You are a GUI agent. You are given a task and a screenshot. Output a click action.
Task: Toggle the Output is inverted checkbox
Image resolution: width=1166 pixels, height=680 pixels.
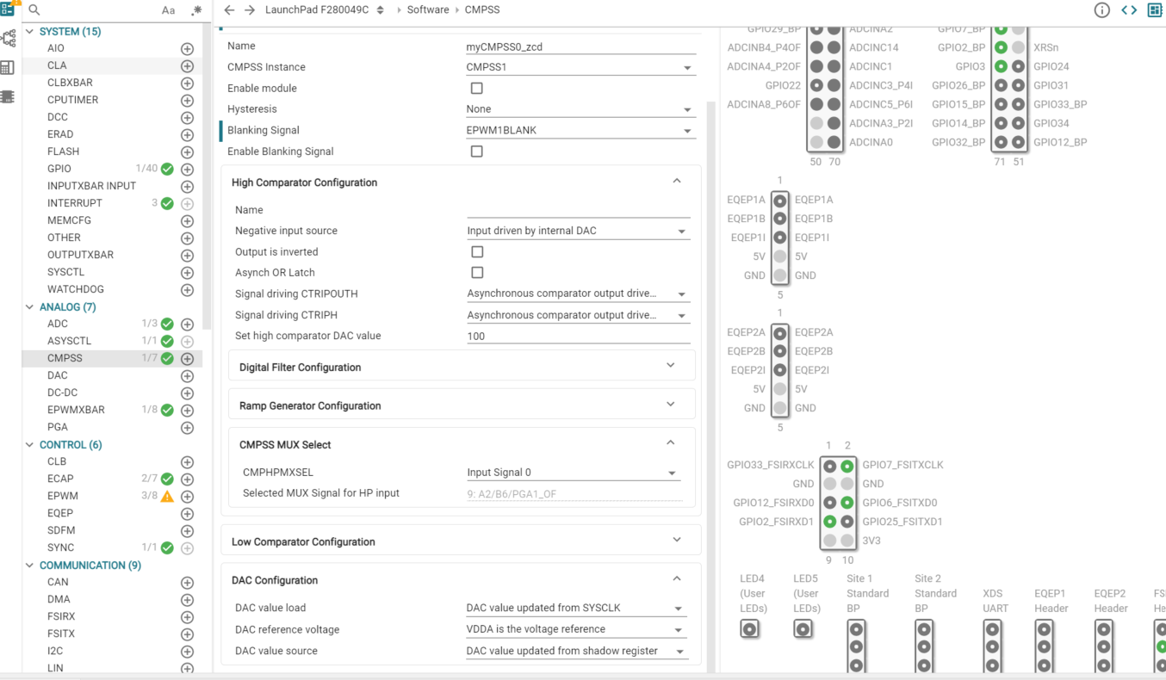477,252
